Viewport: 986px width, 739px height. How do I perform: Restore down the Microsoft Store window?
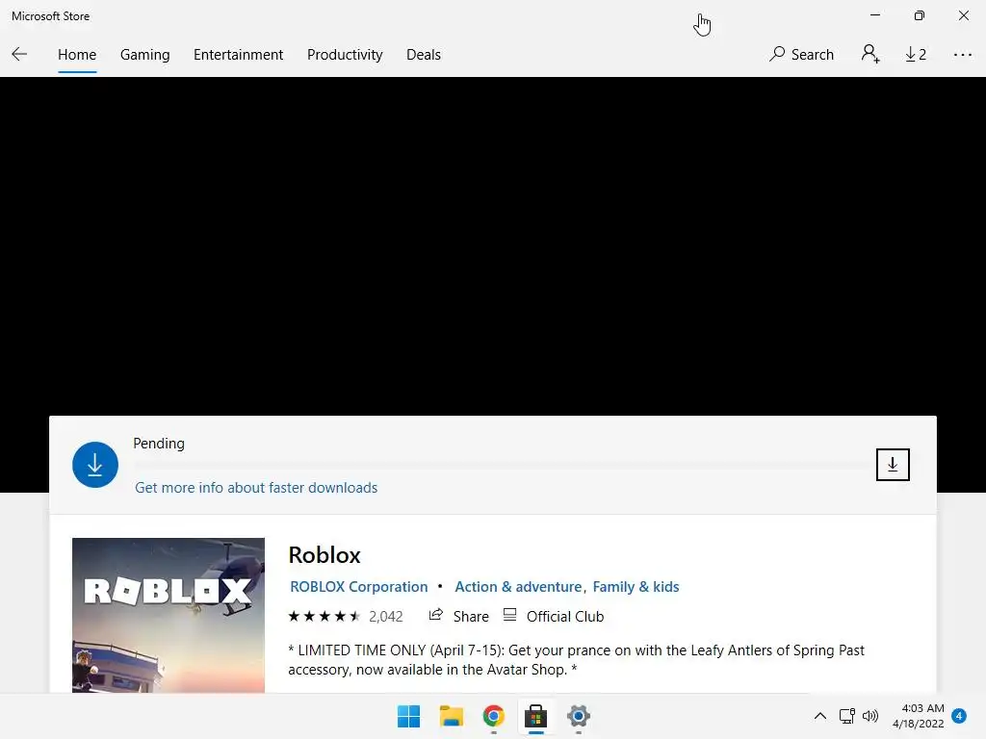(x=920, y=15)
